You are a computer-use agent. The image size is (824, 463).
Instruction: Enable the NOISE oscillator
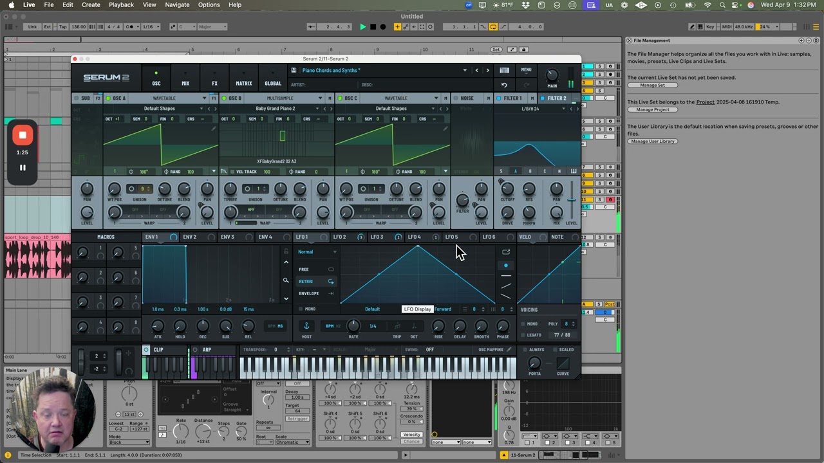pos(456,98)
